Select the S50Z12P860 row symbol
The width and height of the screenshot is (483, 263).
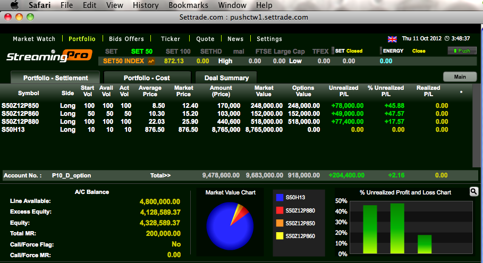(20, 114)
